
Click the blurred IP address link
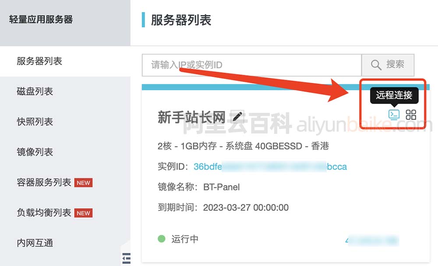(372, 240)
